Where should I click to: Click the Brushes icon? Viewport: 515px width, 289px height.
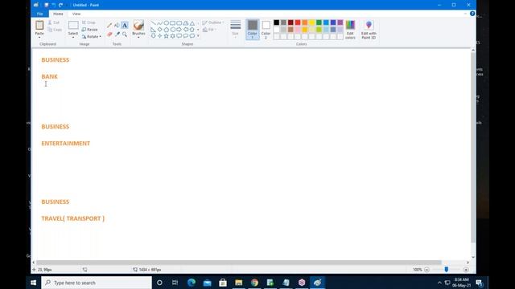click(x=138, y=25)
